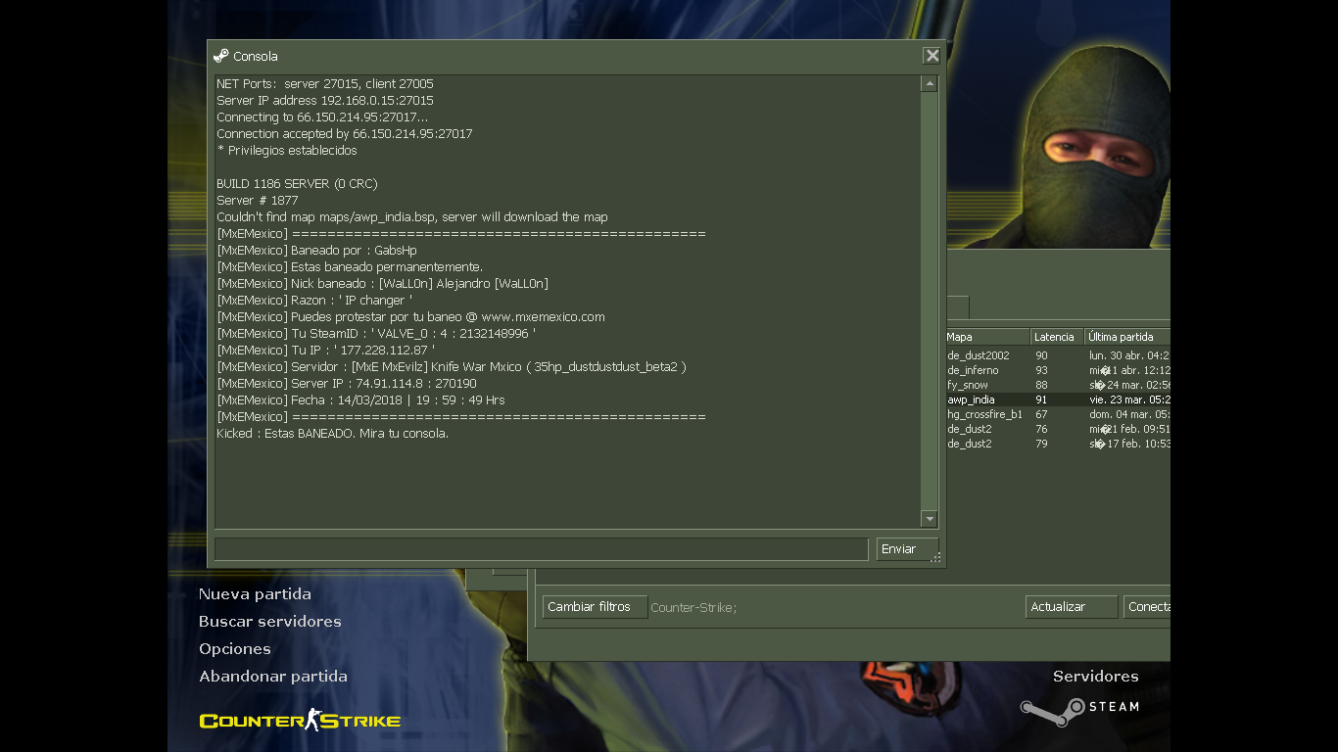Sort server list by Latencia column
1338x752 pixels.
[x=1058, y=337]
